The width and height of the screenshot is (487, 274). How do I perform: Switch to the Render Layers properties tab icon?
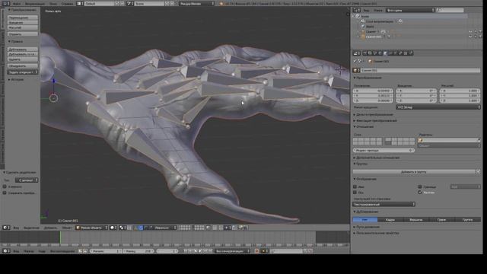coord(370,53)
